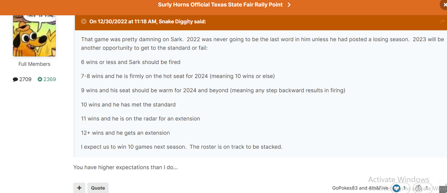This screenshot has height=193, width=447.
Task: Collapse the quoted post via circle chevron
Action: [x=84, y=21]
